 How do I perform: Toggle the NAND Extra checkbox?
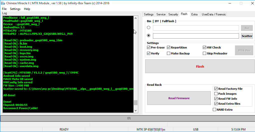tap(215, 110)
